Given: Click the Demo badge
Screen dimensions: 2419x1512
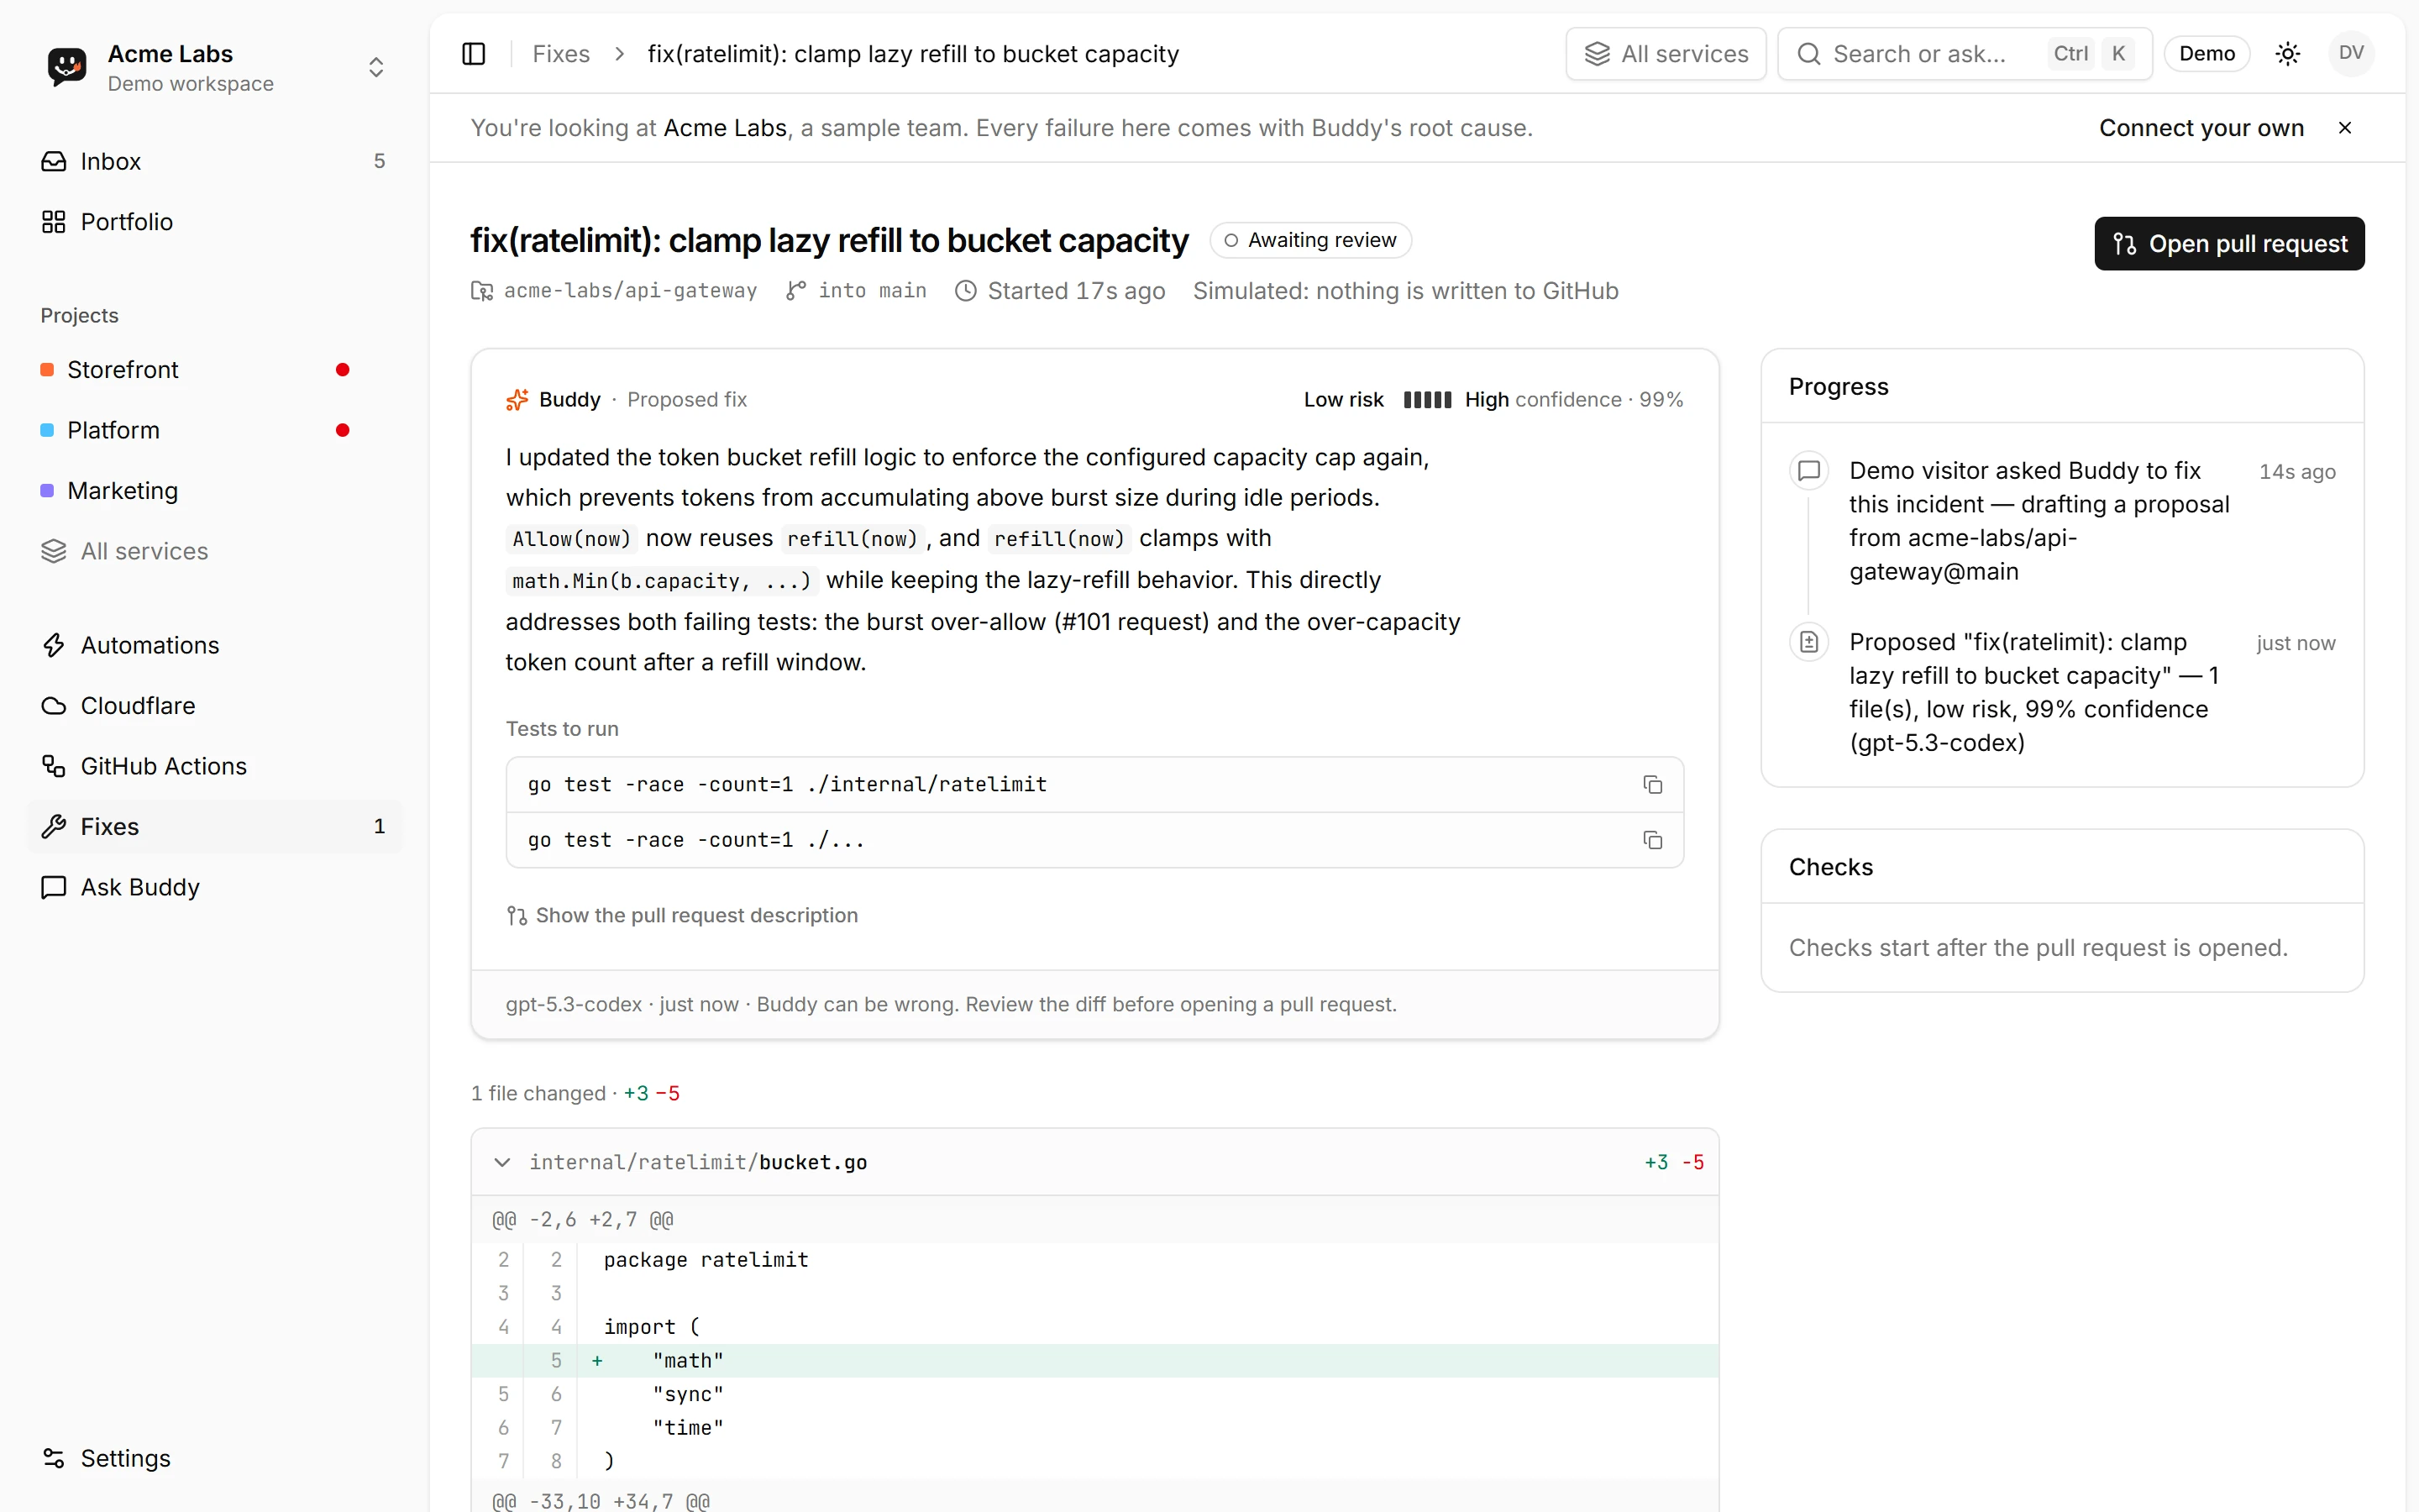Looking at the screenshot, I should (2206, 54).
